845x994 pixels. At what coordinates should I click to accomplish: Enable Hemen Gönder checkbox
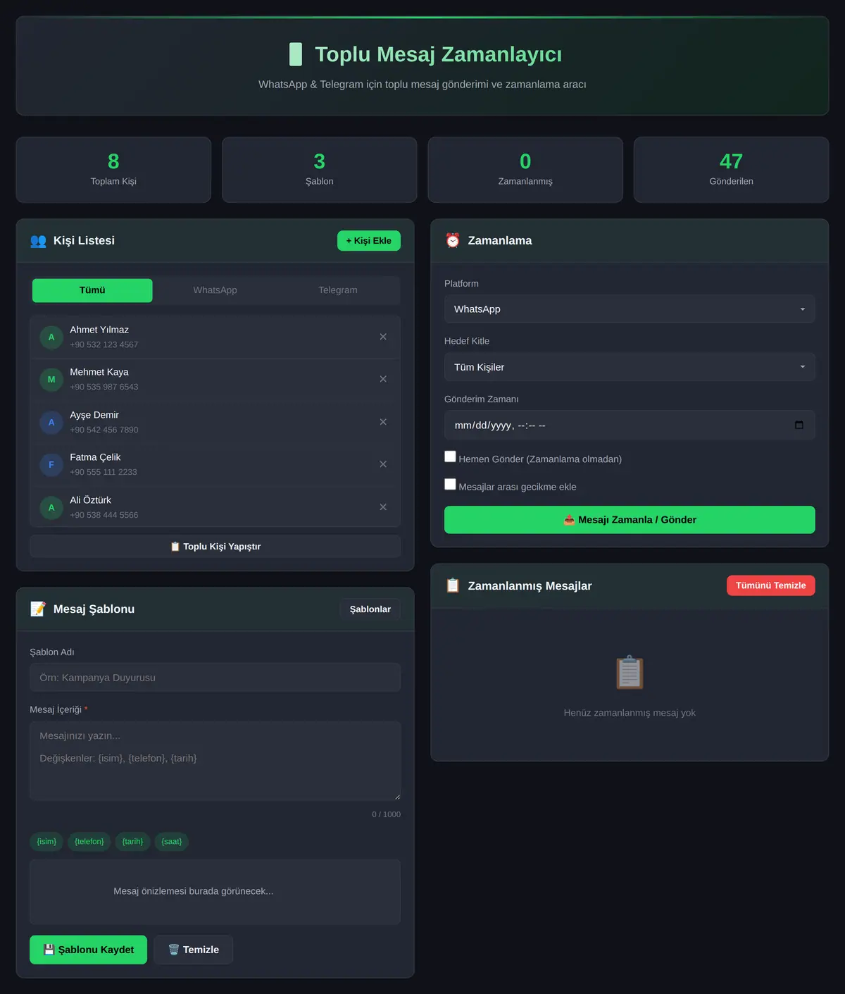click(450, 456)
